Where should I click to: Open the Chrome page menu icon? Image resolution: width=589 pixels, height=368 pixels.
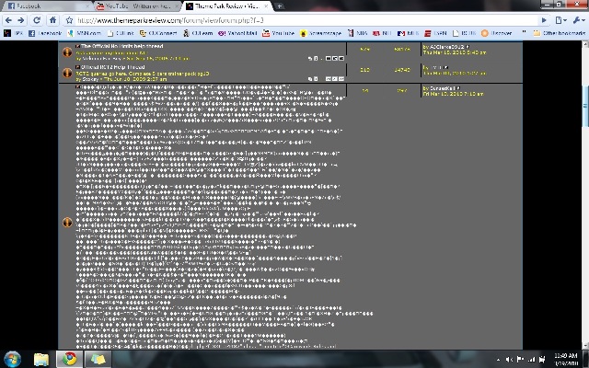pyautogui.click(x=560, y=20)
